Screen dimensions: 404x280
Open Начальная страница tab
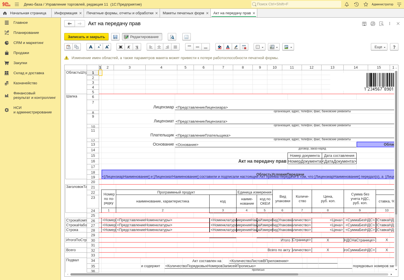(x=26, y=13)
